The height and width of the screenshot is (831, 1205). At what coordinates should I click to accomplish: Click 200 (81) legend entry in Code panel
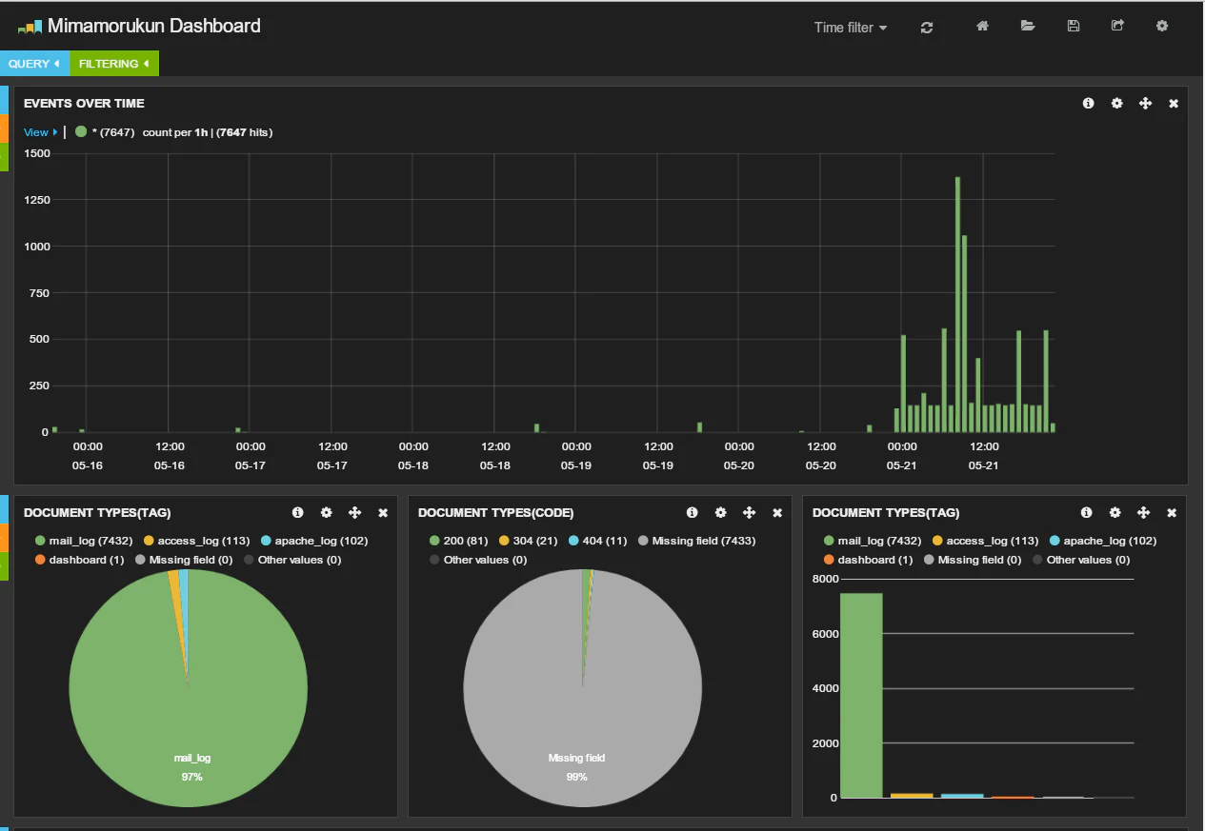point(459,541)
